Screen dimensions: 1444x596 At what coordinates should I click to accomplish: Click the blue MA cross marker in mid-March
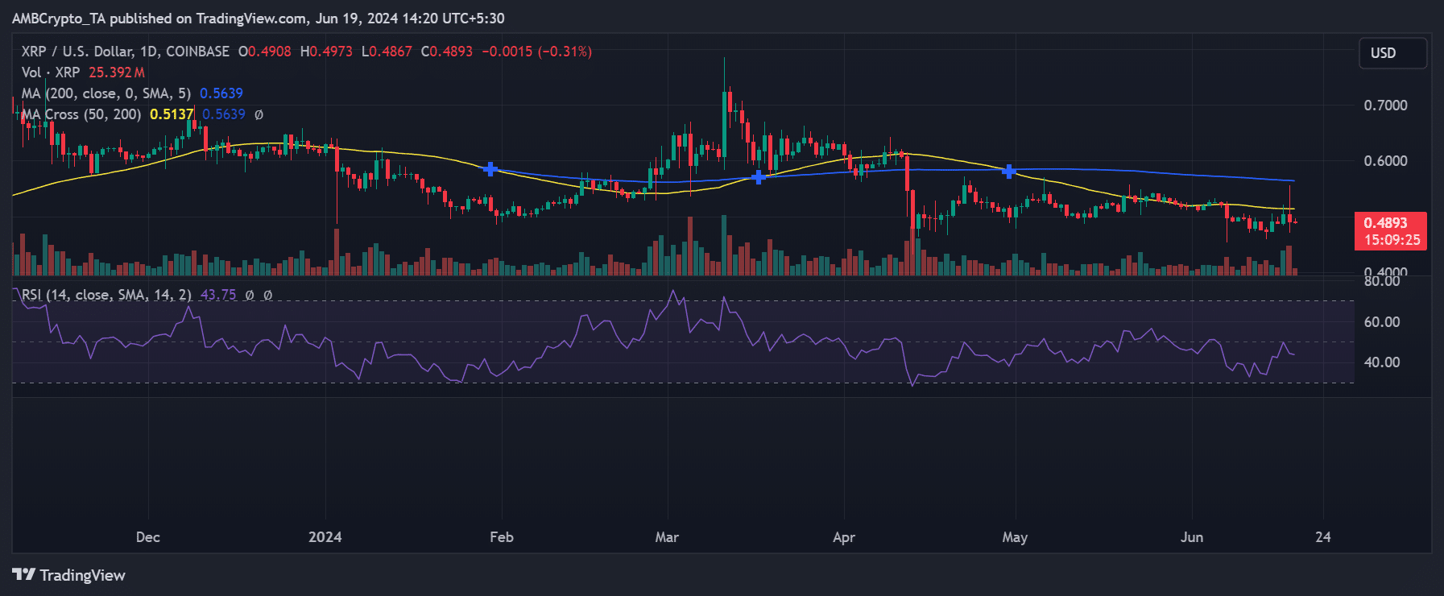point(758,177)
